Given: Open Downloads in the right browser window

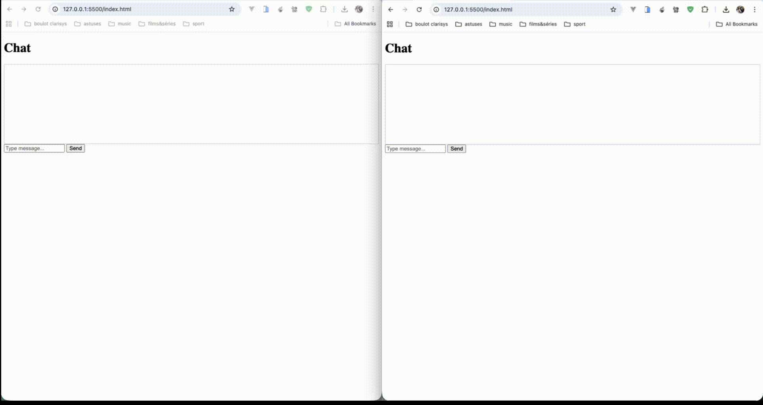Looking at the screenshot, I should pos(726,10).
